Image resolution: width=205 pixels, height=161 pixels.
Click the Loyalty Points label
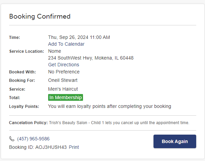24,107
